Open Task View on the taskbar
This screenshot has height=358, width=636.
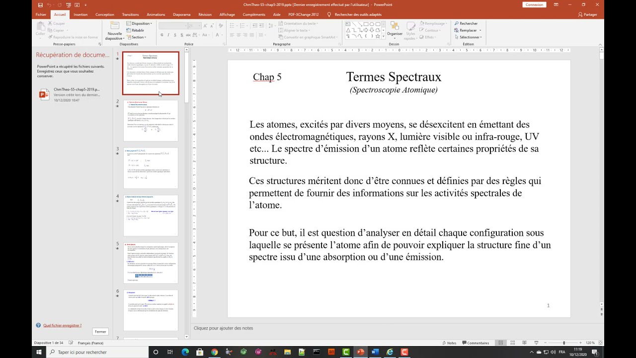point(170,352)
